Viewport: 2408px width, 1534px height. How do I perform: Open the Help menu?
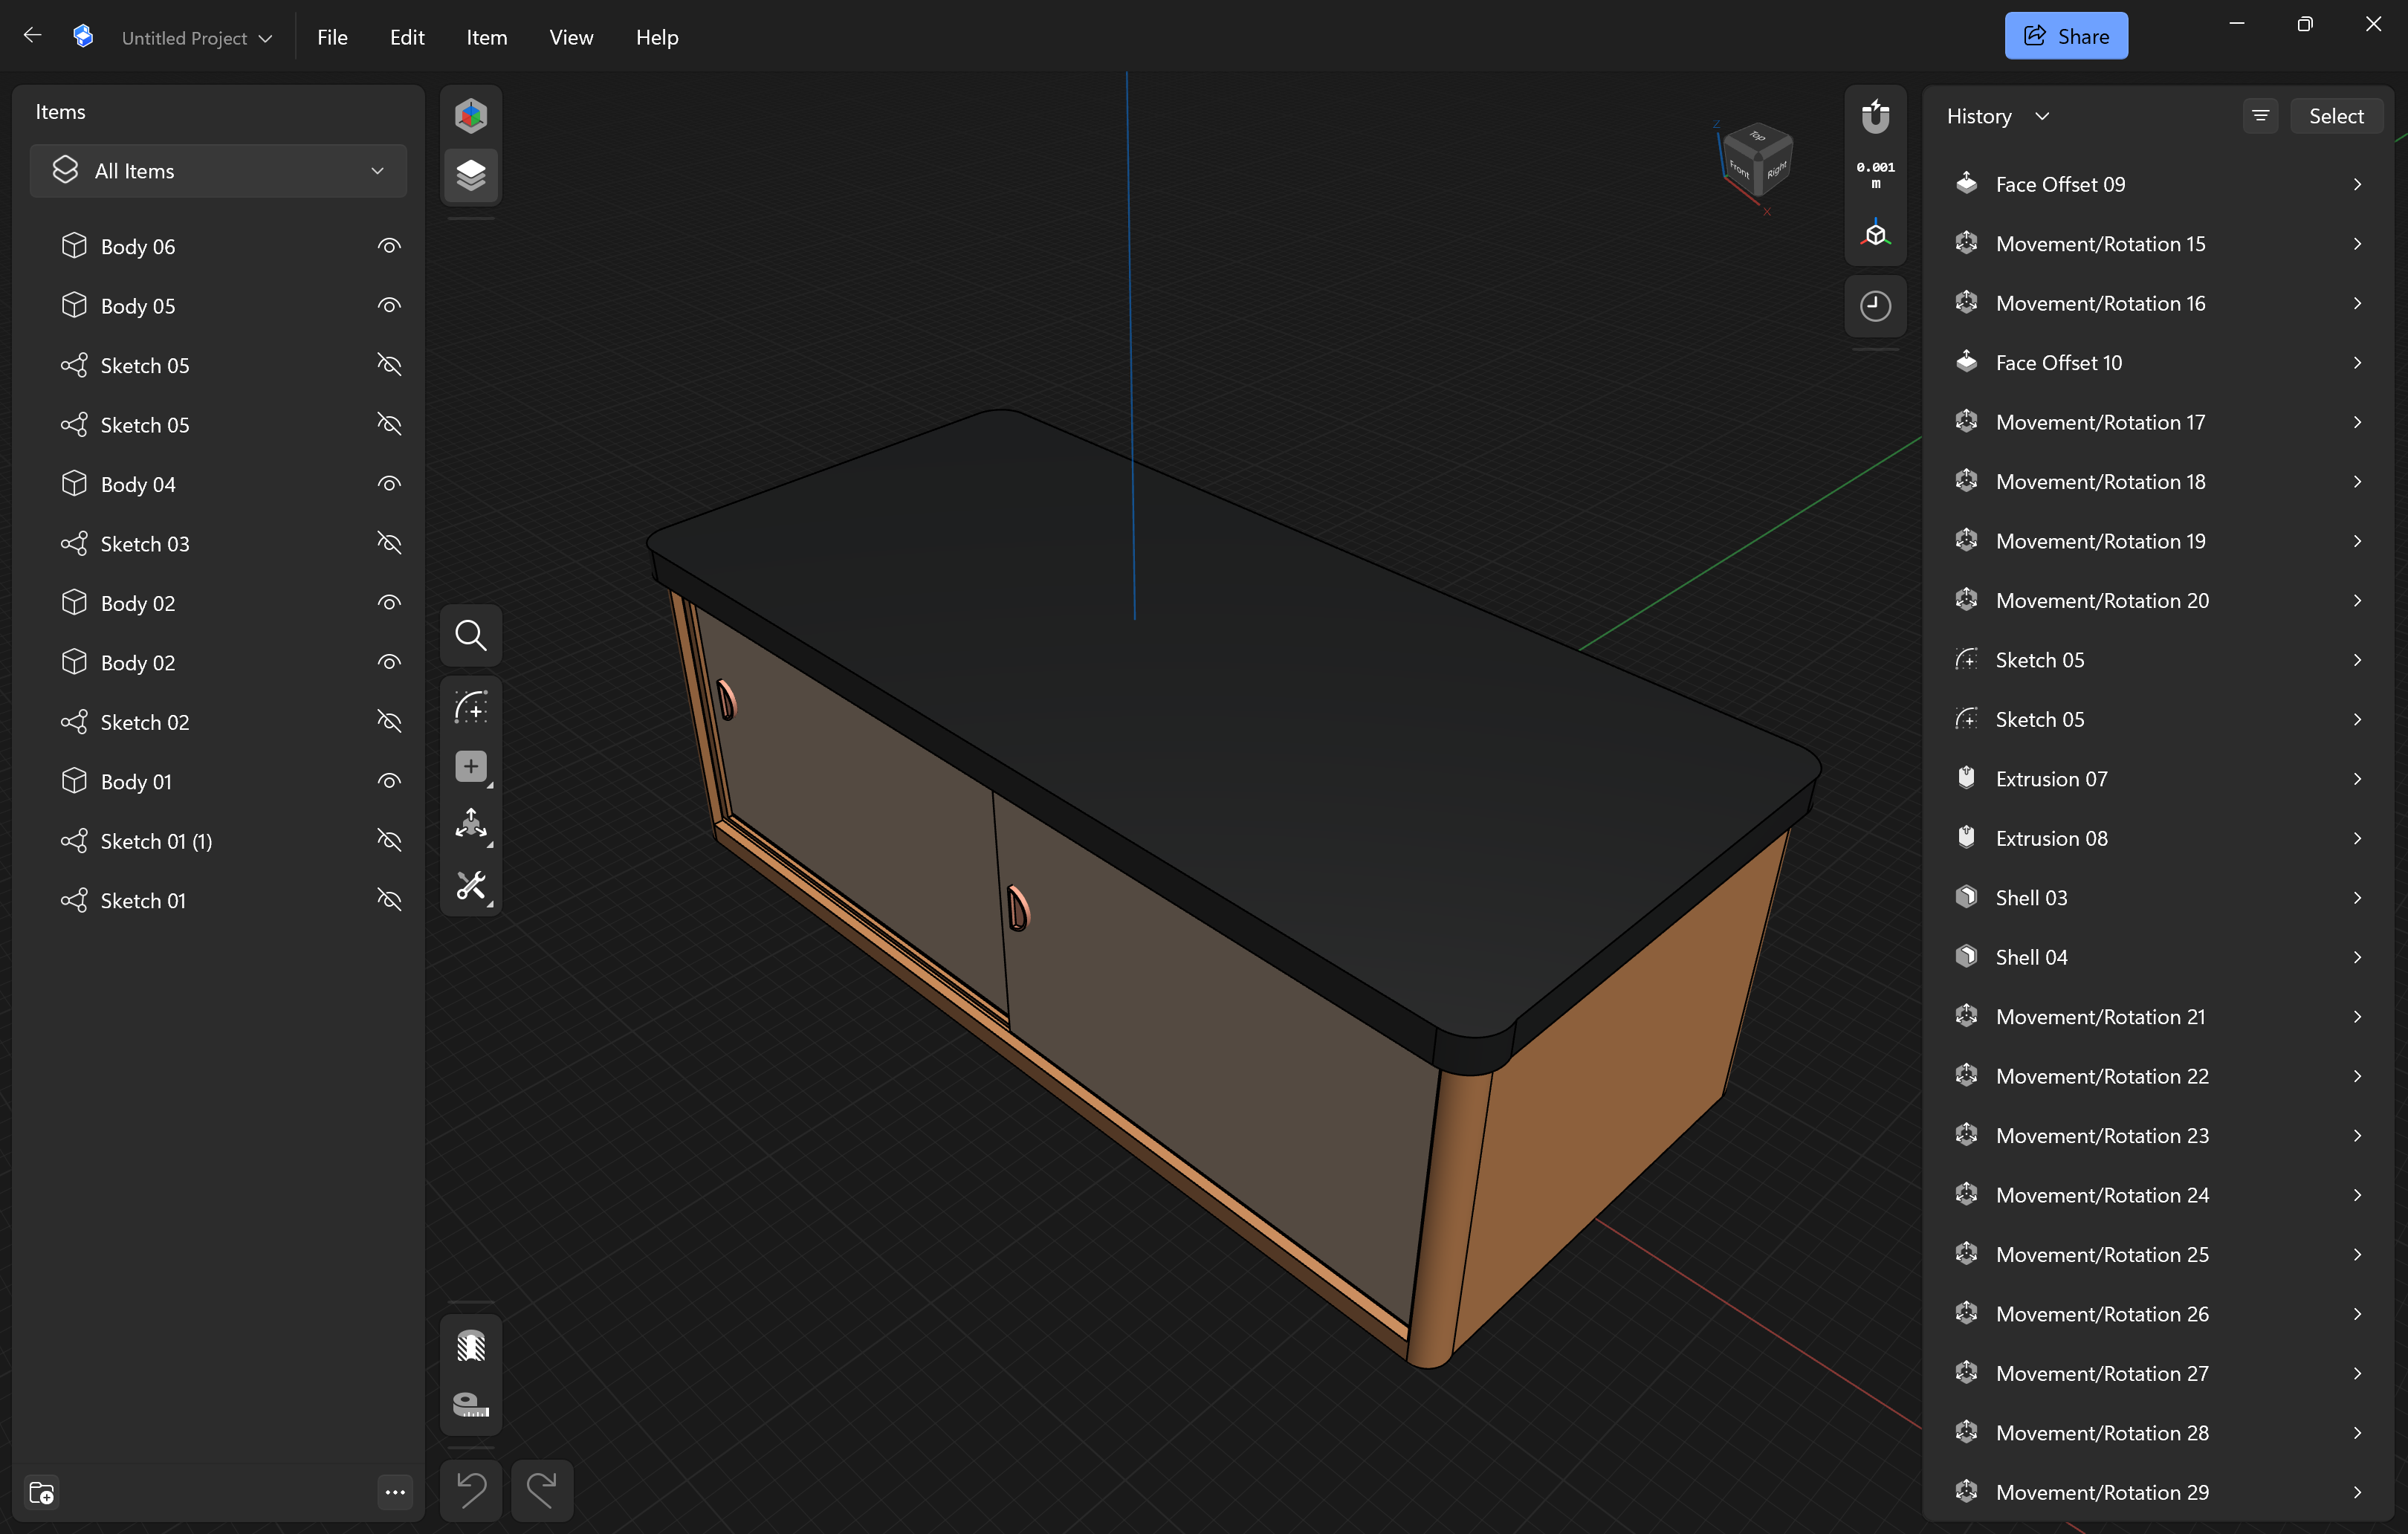coord(657,37)
